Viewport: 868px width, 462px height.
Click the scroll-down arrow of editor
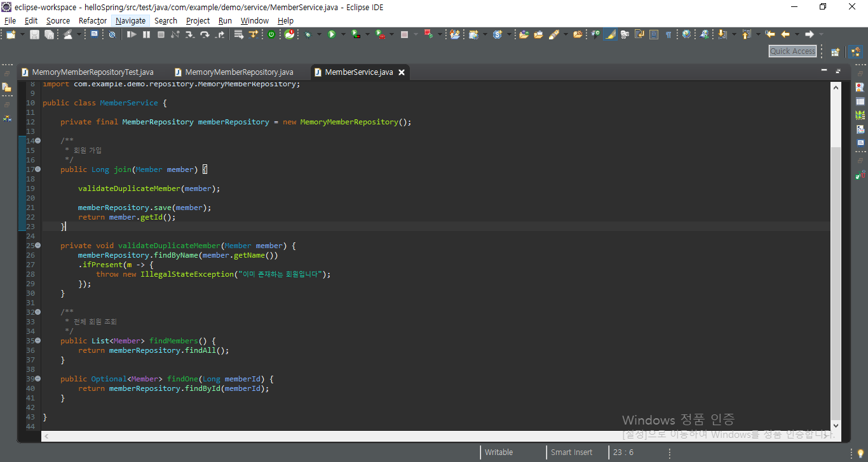[836, 426]
